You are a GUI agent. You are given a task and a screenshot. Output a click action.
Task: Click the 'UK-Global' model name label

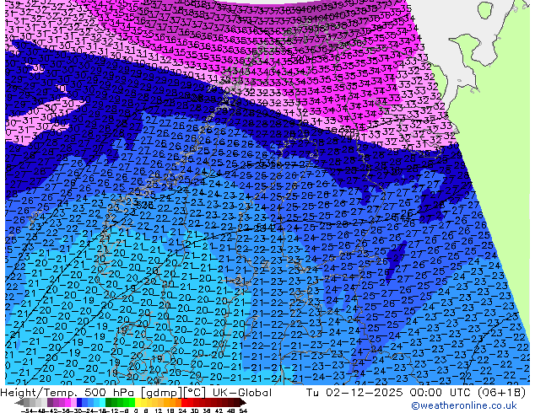click(242, 393)
